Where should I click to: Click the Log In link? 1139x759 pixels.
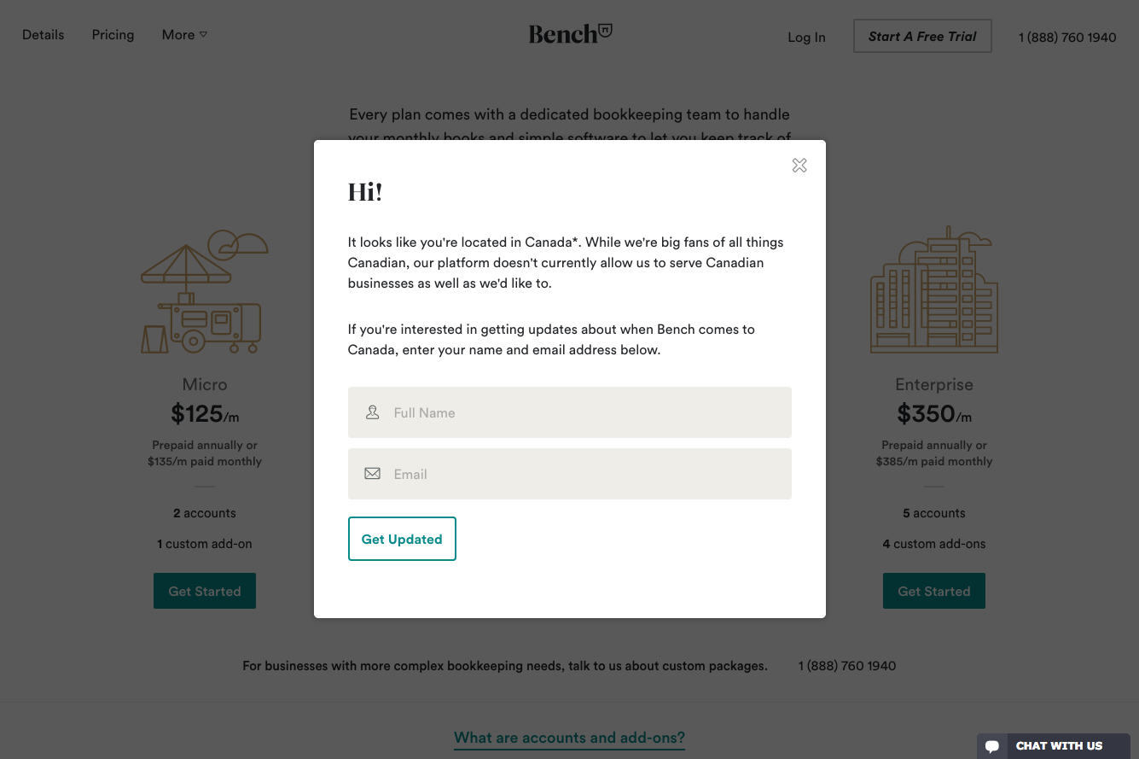pos(806,38)
